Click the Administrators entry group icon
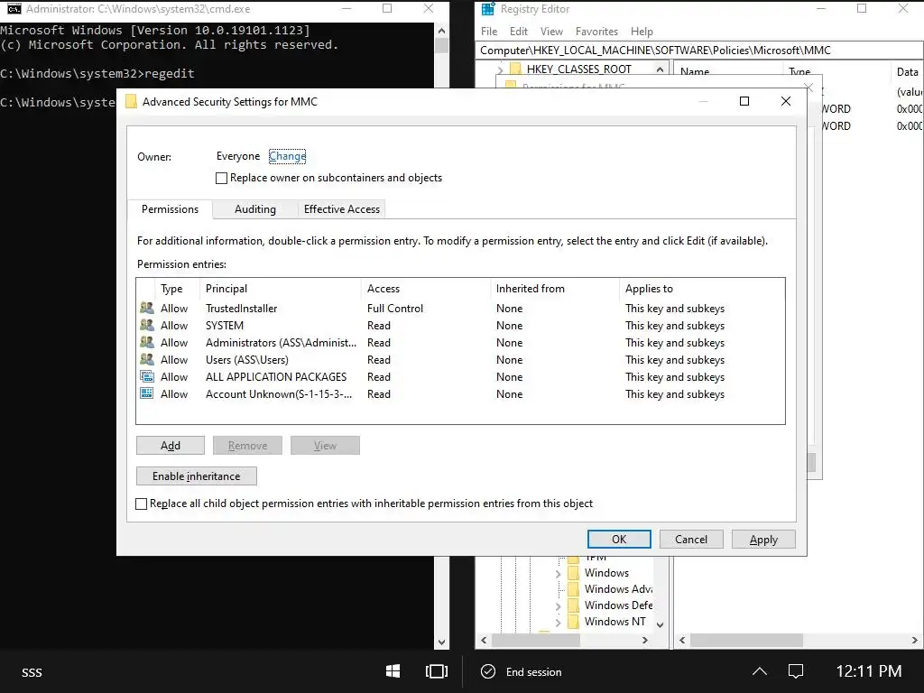The width and height of the screenshot is (924, 693). (147, 342)
